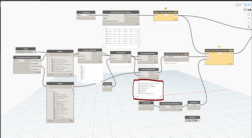Image resolution: width=252 pixels, height=138 pixels.
Task: Select Python Script (Add parameters) node header
Action: click(x=219, y=51)
